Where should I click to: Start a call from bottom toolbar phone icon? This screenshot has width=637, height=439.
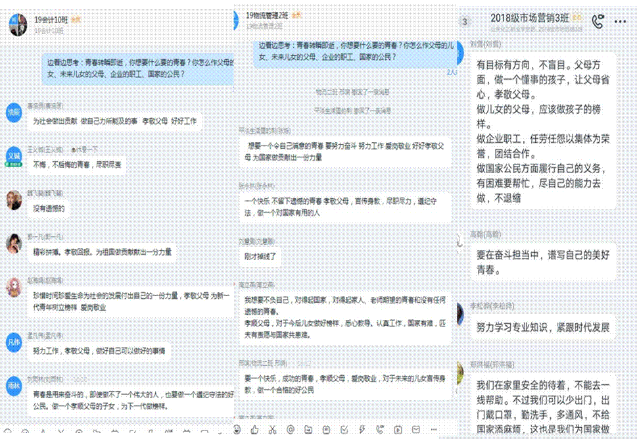(x=380, y=430)
